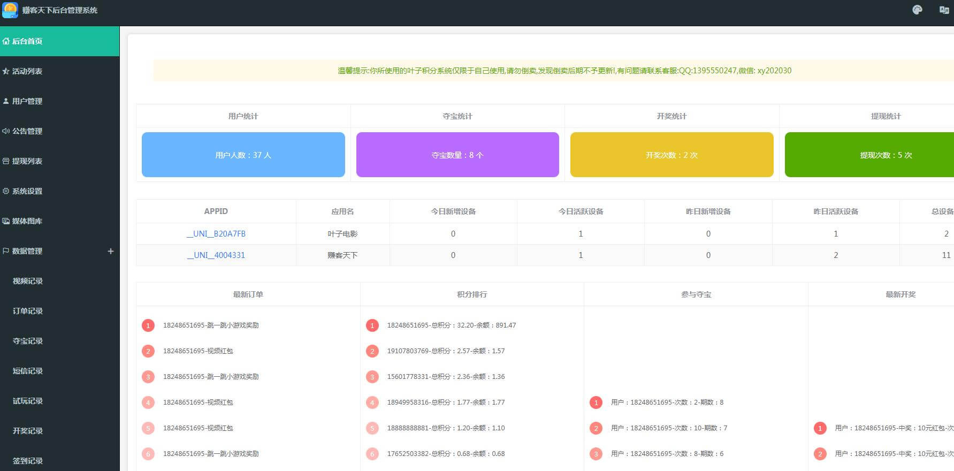This screenshot has width=954, height=471.
Task: Click the app logo in the header
Action: 10,10
